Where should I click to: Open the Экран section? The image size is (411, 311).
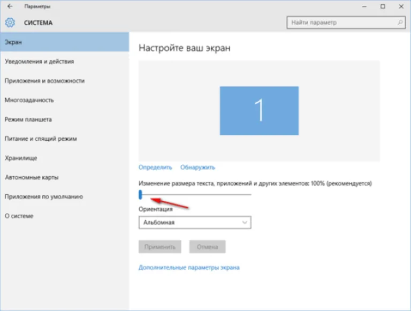click(x=64, y=42)
